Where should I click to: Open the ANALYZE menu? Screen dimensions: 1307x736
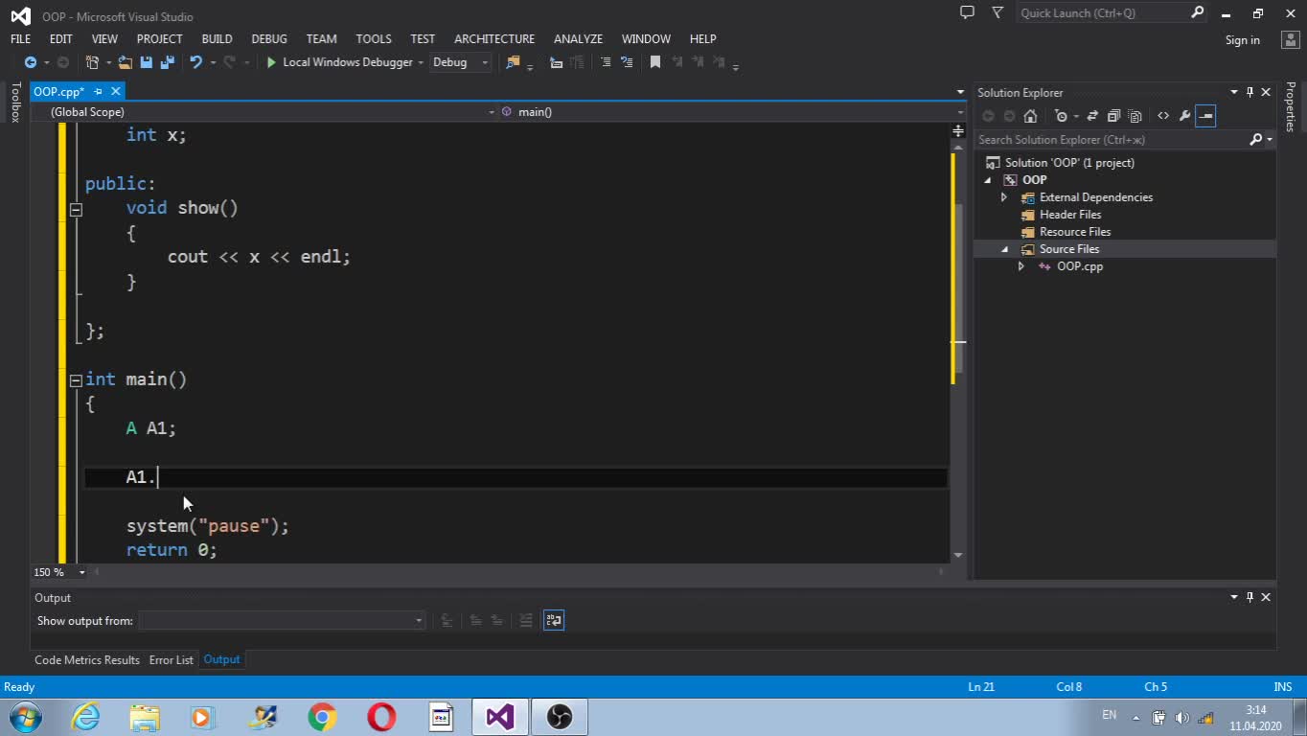[x=578, y=38]
